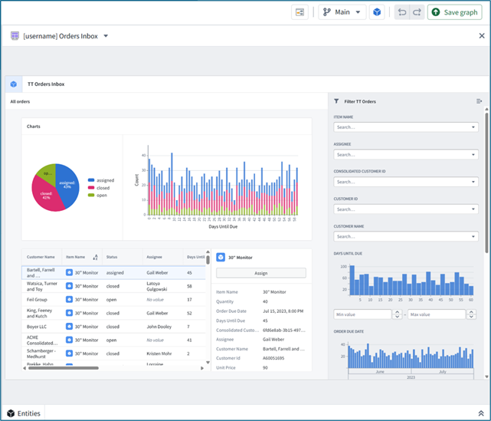This screenshot has height=421, width=491.
Task: Click the Min value input for Days Until Due
Action: coord(362,314)
